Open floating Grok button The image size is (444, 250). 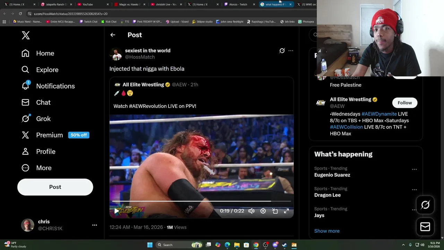click(x=425, y=205)
